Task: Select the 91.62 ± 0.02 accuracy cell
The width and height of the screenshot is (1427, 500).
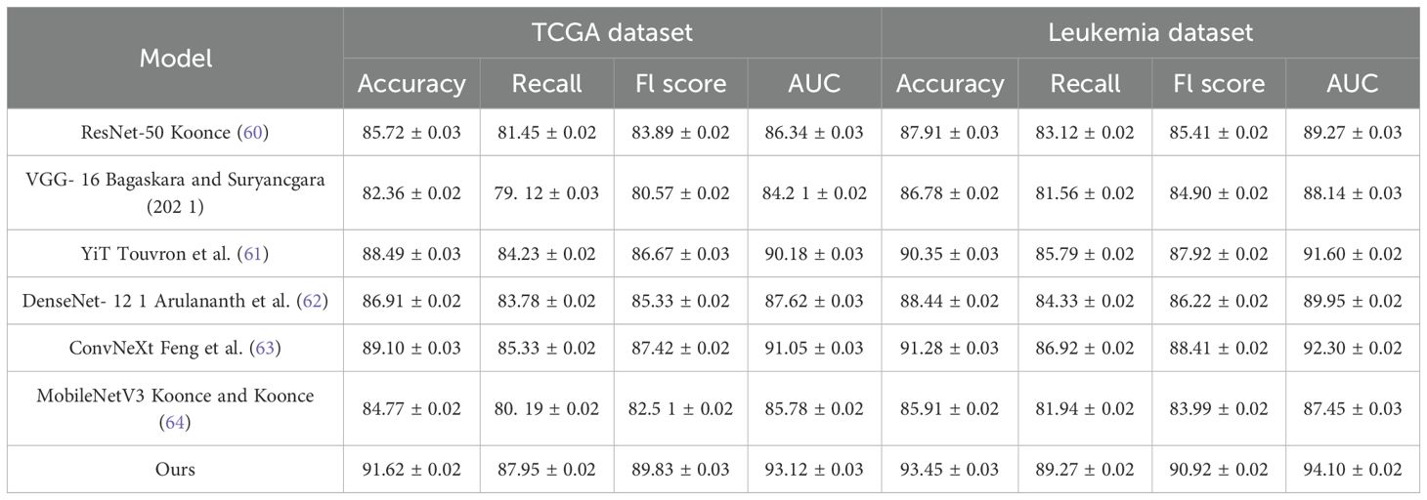Action: tap(411, 470)
